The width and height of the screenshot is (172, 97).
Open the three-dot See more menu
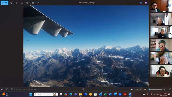click(x=38, y=3)
